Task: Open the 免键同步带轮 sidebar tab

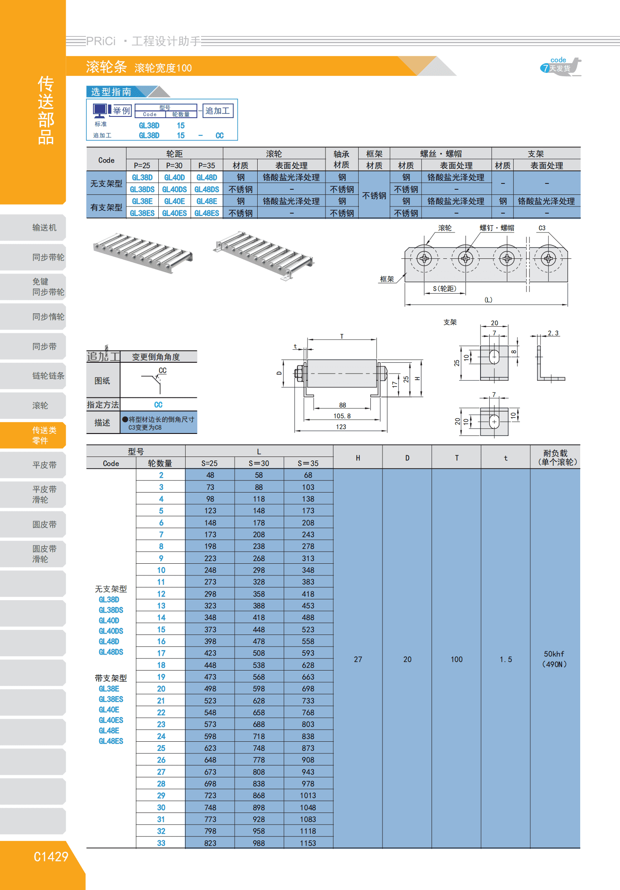Action: pos(33,287)
